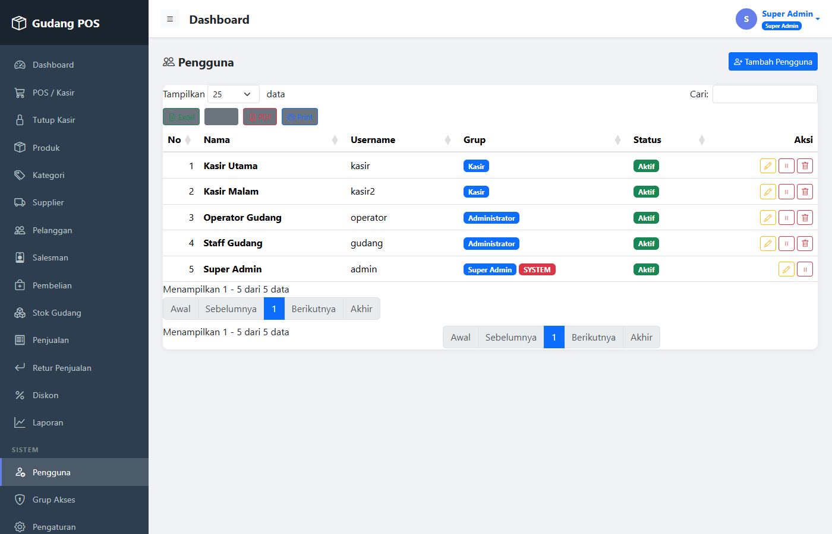Export table as PDF
Image resolution: width=832 pixels, height=534 pixels.
pos(260,117)
